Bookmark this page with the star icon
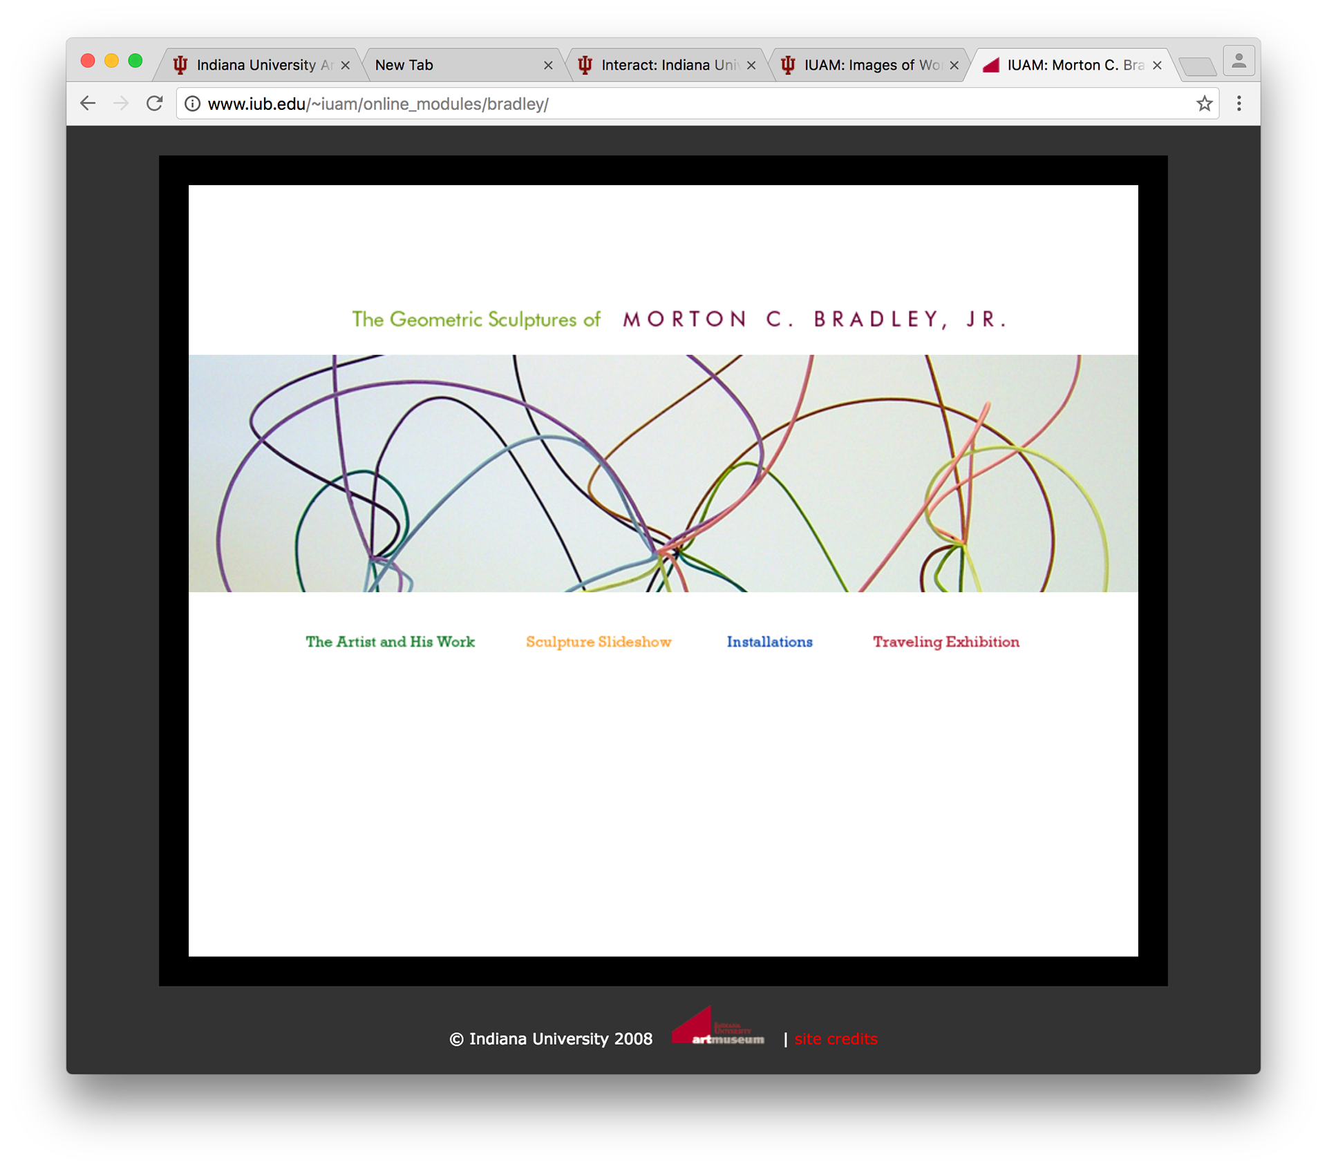Image resolution: width=1327 pixels, height=1169 pixels. coord(1204,104)
